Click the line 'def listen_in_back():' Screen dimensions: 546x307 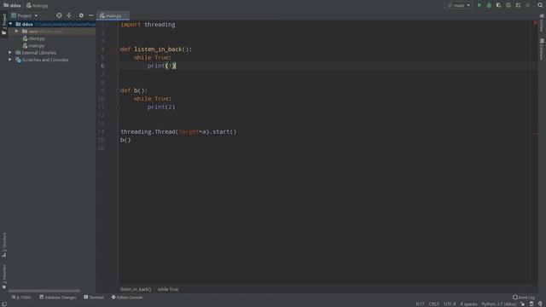coord(156,49)
